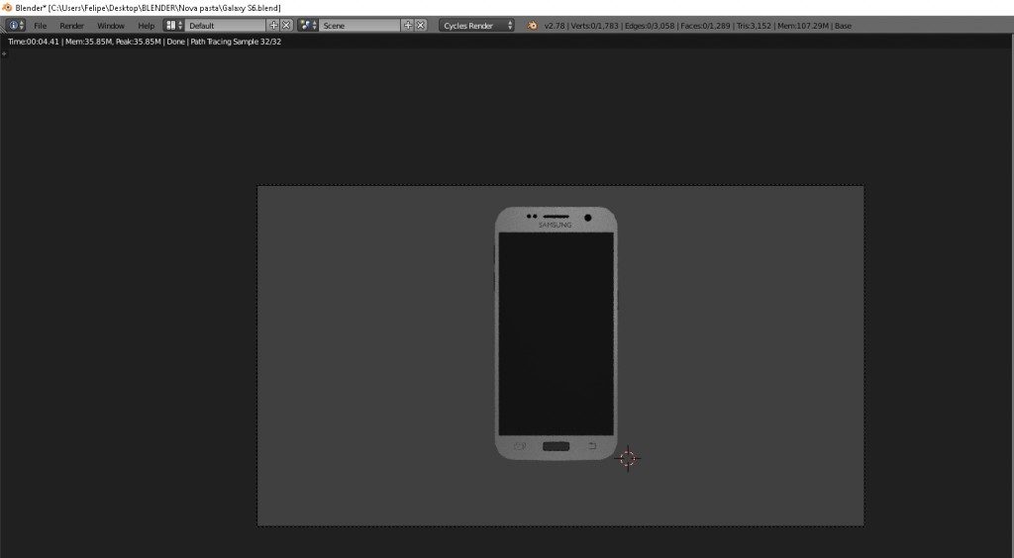Delete the Default screen layout
This screenshot has width=1014, height=558.
(x=286, y=25)
